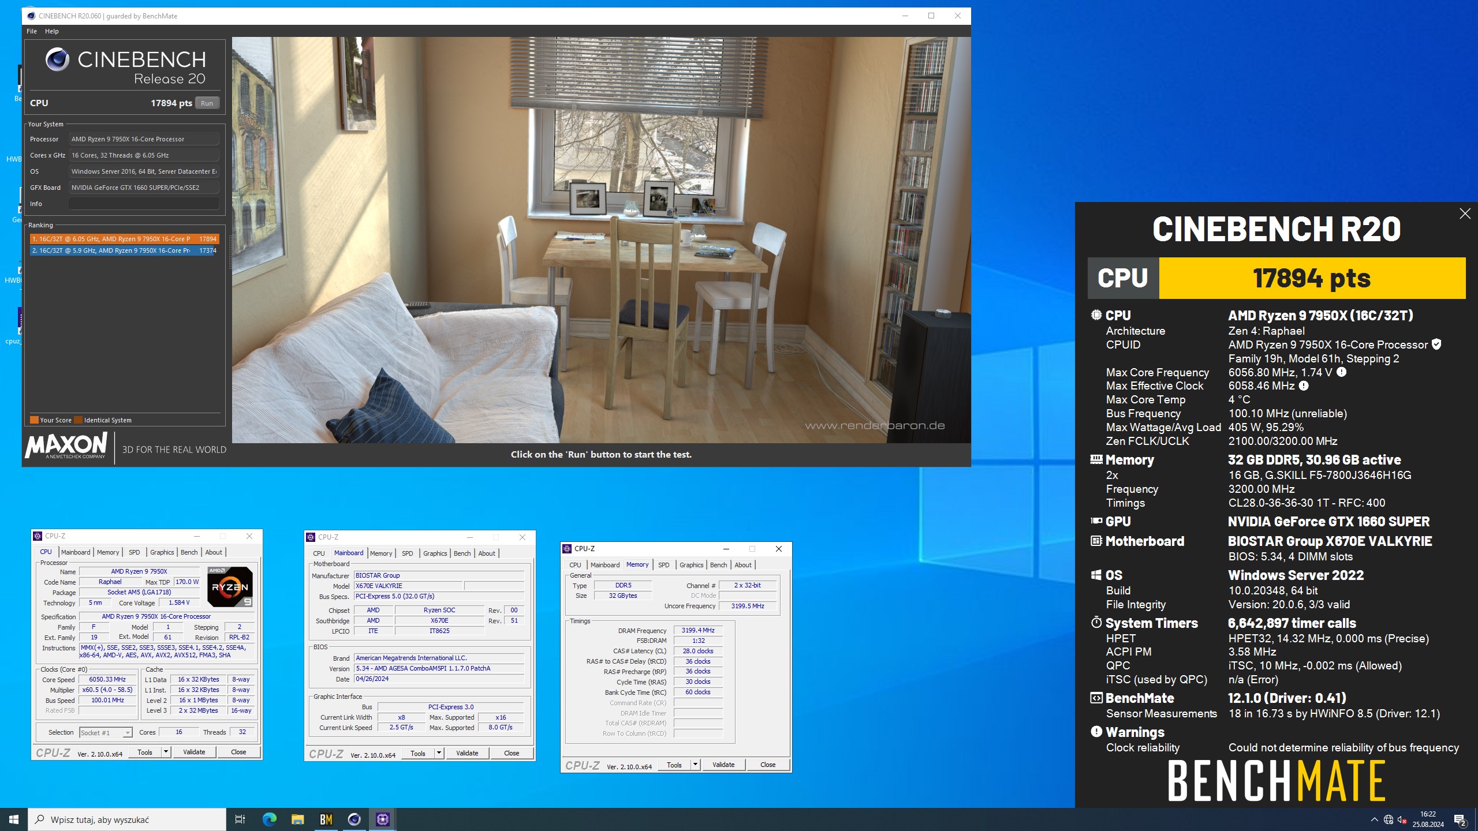Click Close button in the CPU tab window
The height and width of the screenshot is (831, 1478).
tap(238, 752)
